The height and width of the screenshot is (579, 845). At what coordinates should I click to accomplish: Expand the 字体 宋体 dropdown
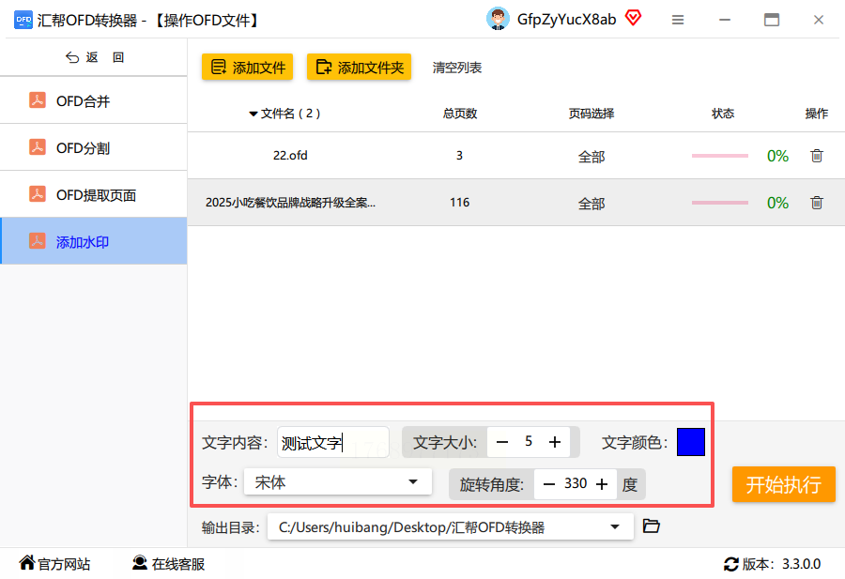coord(413,481)
